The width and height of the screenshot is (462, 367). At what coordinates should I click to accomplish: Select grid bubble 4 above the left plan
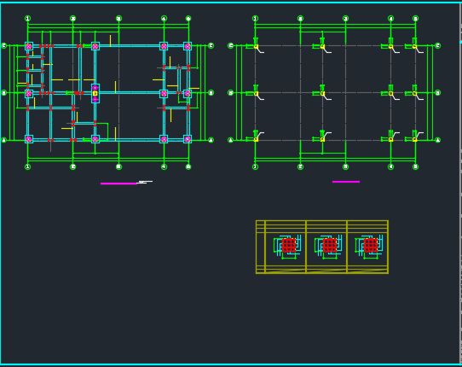tap(164, 19)
